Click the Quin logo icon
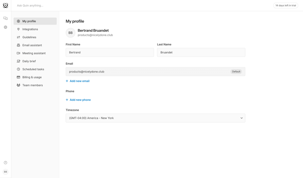The width and height of the screenshot is (303, 178). [x=5, y=5]
